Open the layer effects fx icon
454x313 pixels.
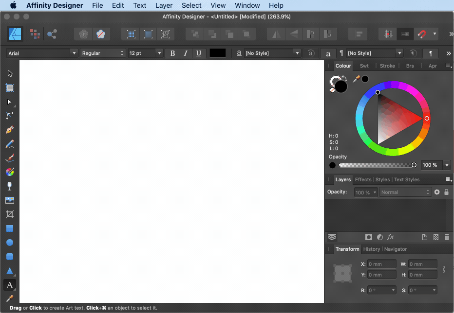tap(390, 237)
